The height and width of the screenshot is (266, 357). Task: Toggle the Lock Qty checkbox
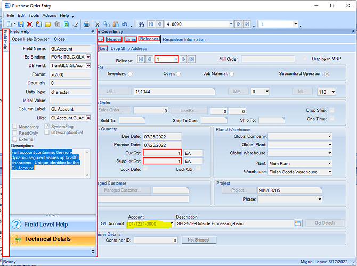pos(198,169)
